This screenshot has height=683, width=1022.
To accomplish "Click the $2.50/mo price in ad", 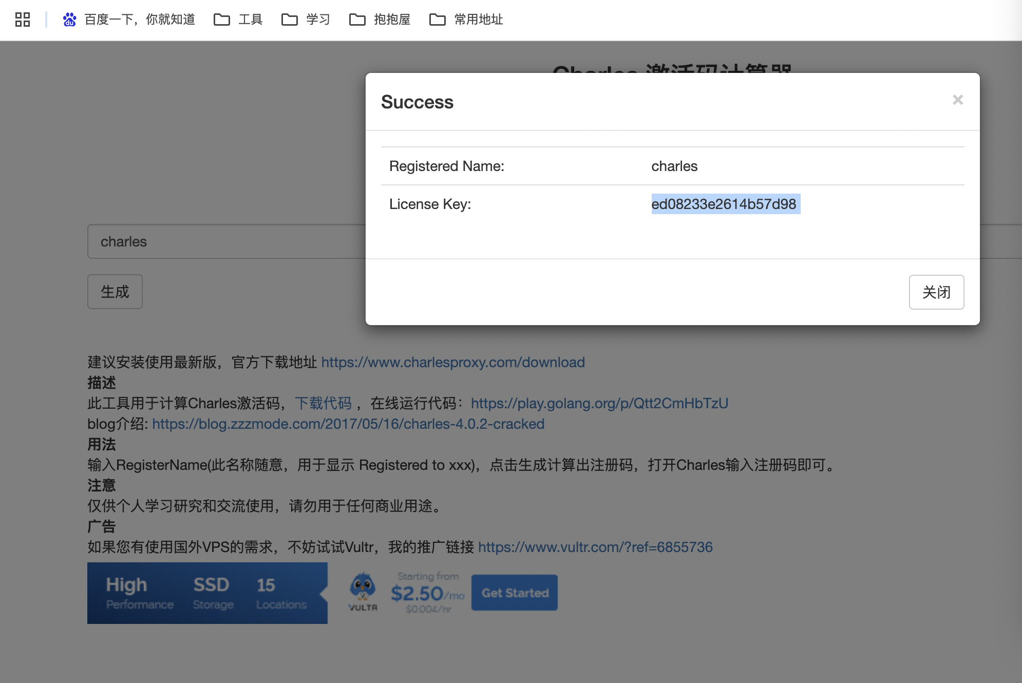I will pyautogui.click(x=427, y=594).
